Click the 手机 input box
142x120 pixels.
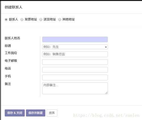pyautogui.click(x=75, y=78)
